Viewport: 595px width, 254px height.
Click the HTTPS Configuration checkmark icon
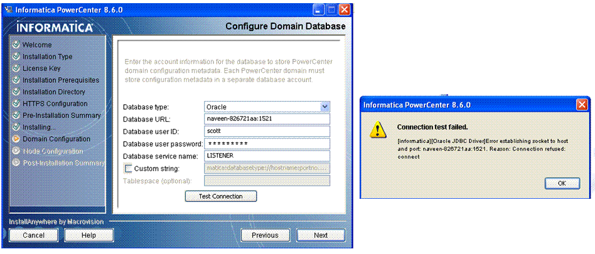(x=16, y=103)
